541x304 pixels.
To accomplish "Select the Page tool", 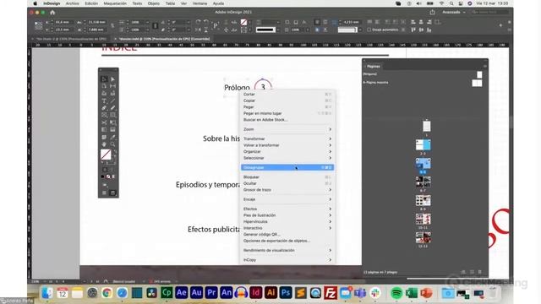I will tap(104, 86).
